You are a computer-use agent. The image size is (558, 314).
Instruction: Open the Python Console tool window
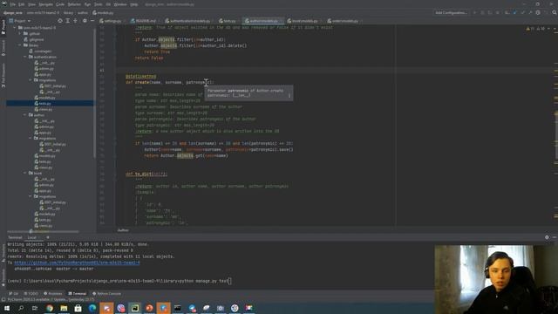pos(106,294)
